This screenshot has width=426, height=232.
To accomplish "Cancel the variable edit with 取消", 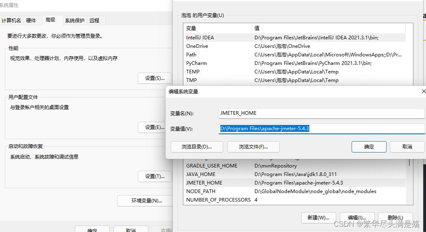I will tap(407, 147).
